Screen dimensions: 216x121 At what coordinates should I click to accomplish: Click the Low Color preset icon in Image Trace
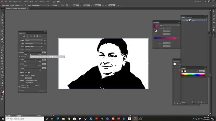coord(31,36)
